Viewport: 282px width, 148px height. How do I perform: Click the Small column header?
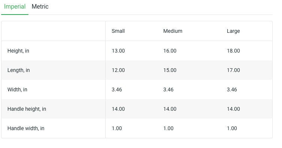pos(118,31)
